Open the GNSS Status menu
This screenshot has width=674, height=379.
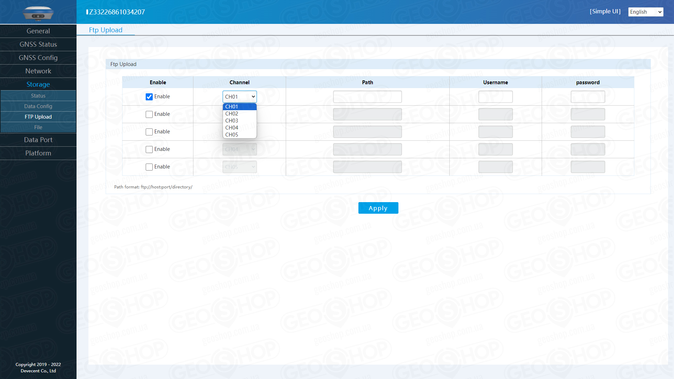[38, 45]
